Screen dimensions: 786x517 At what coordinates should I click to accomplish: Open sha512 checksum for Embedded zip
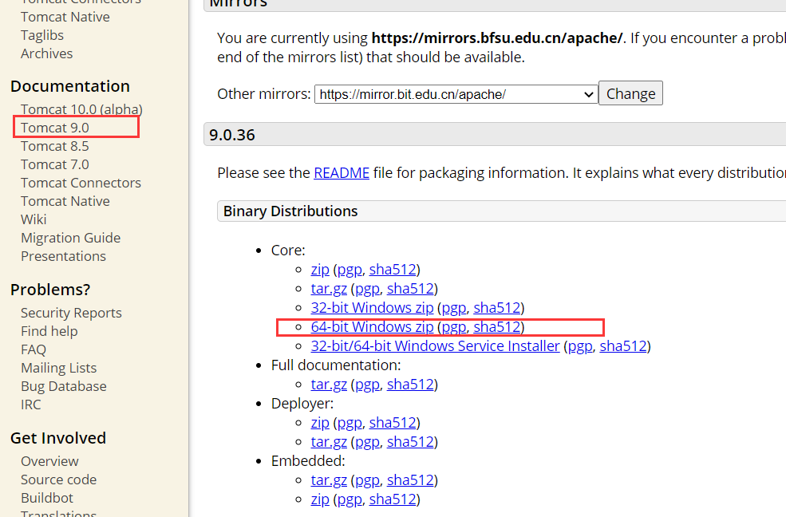click(393, 499)
